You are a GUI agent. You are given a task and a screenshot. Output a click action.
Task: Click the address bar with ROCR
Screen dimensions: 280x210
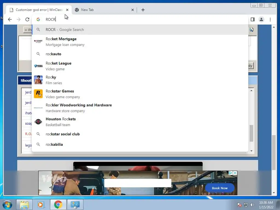140,19
